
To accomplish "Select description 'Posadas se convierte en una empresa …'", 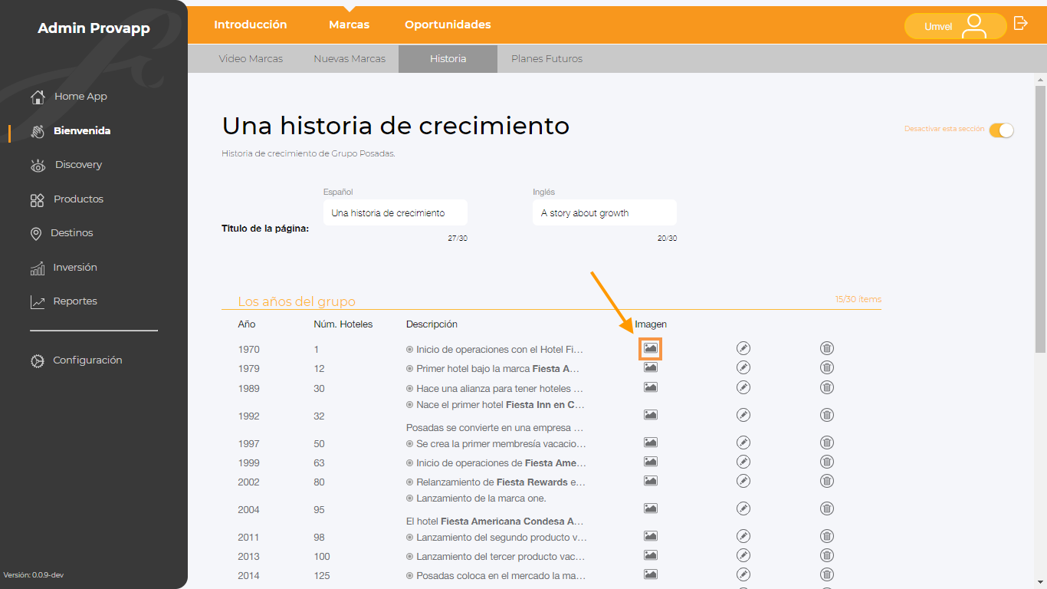I will (494, 428).
